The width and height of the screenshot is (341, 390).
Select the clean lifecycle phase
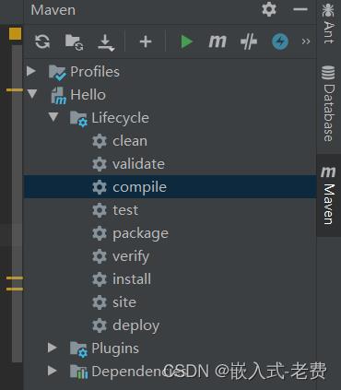pyautogui.click(x=130, y=141)
